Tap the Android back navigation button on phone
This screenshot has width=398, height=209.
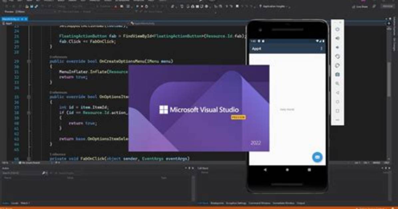pyautogui.click(x=265, y=170)
